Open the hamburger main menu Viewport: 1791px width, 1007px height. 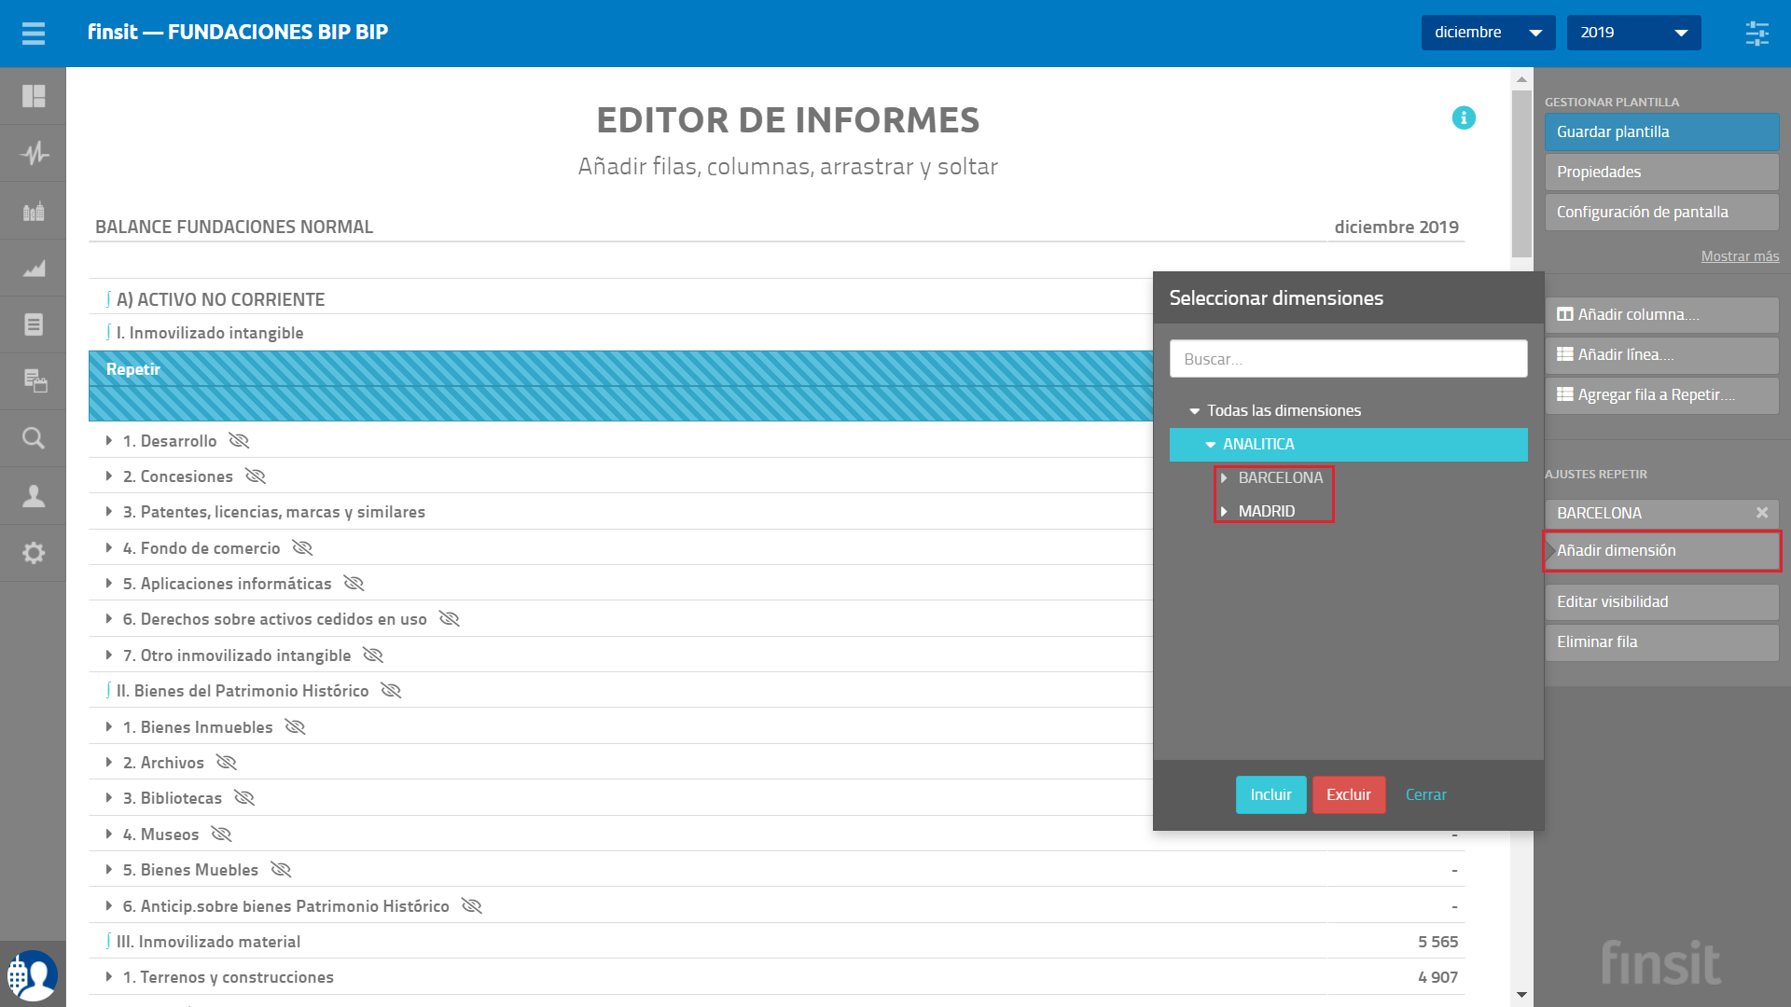click(x=34, y=34)
